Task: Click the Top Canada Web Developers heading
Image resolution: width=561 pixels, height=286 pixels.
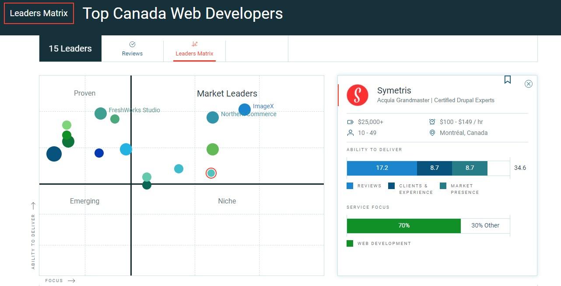Action: click(182, 14)
